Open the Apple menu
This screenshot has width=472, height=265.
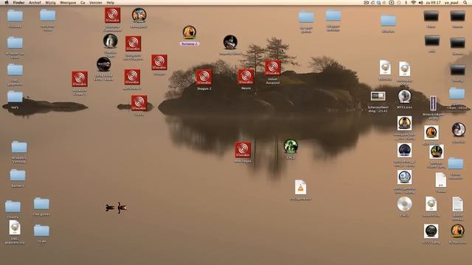[7, 2]
